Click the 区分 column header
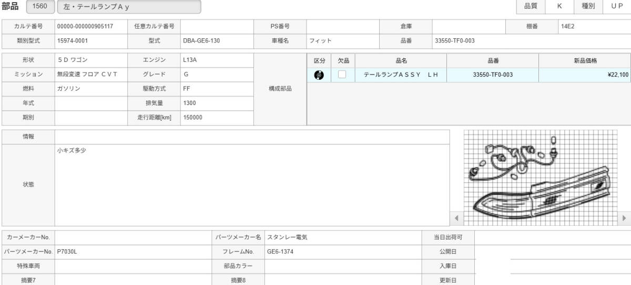This screenshot has height=285, width=631. 319,61
